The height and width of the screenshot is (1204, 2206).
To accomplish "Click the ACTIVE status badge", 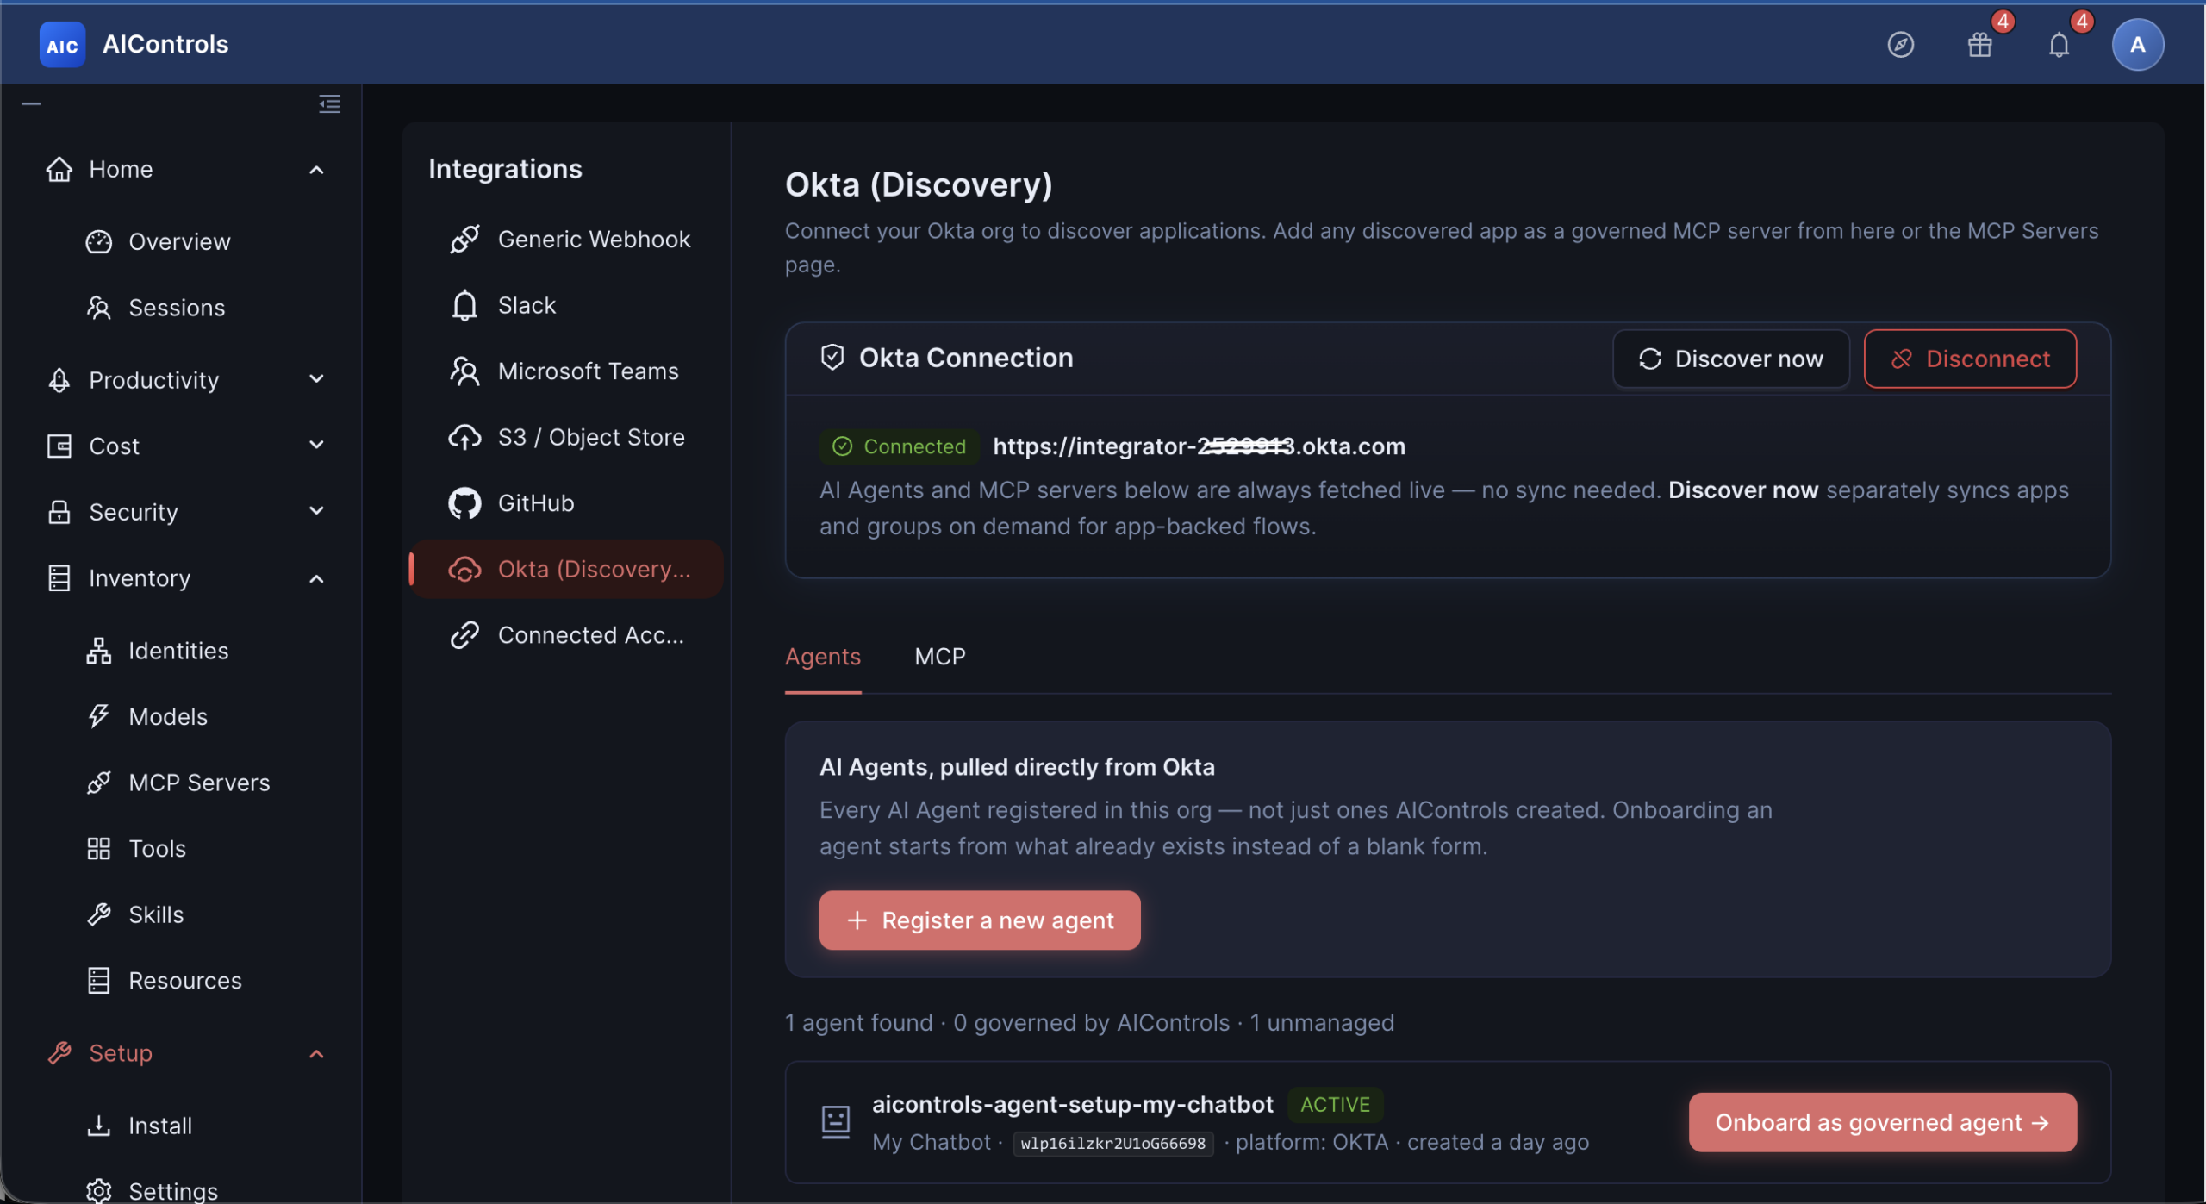I will (1335, 1104).
